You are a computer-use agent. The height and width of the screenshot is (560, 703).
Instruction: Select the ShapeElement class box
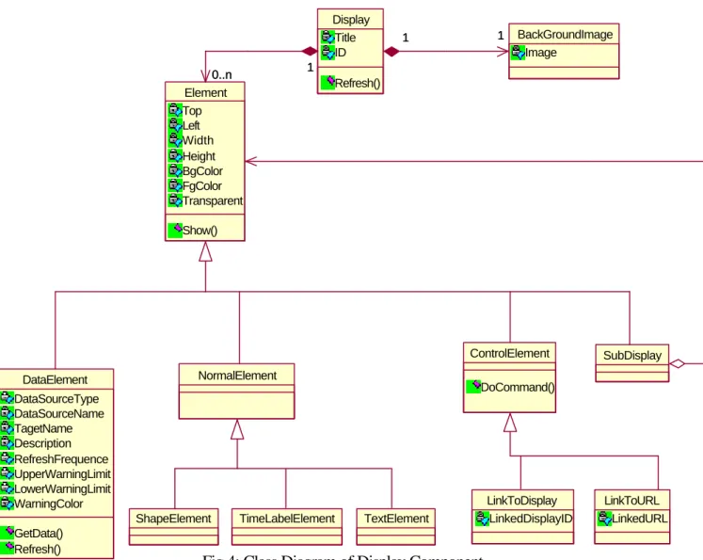173,527
